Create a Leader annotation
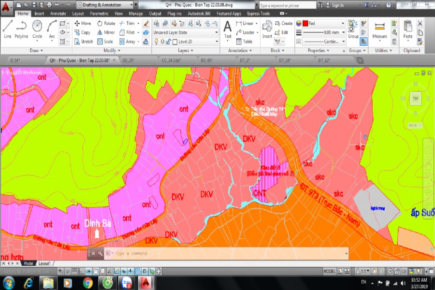The height and width of the screenshot is (290, 435). [x=245, y=32]
